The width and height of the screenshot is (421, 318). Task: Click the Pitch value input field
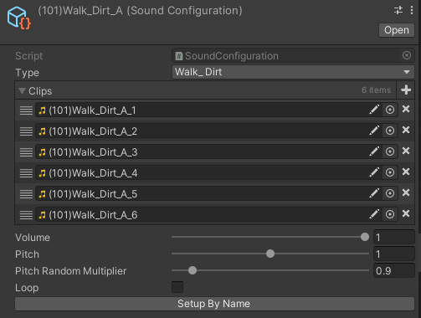394,254
